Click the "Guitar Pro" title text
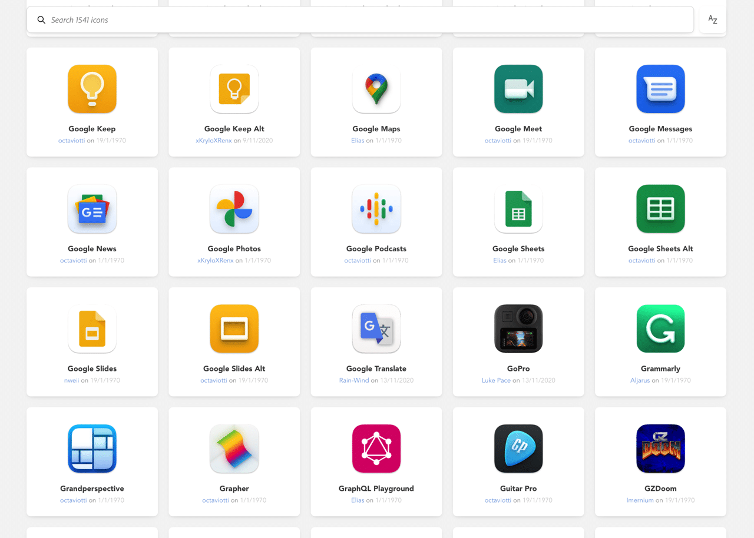Viewport: 754px width, 538px height. (x=518, y=489)
